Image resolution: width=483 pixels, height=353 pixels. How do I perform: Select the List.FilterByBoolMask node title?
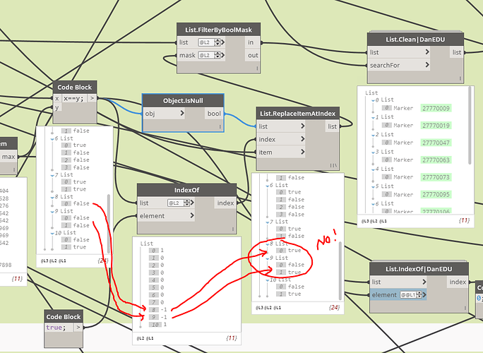coord(218,30)
